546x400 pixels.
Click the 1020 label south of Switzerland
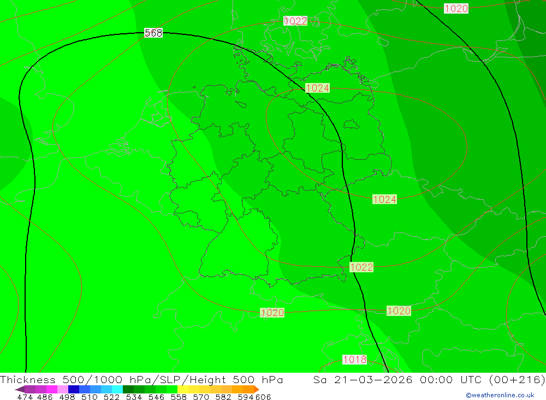pos(272,313)
